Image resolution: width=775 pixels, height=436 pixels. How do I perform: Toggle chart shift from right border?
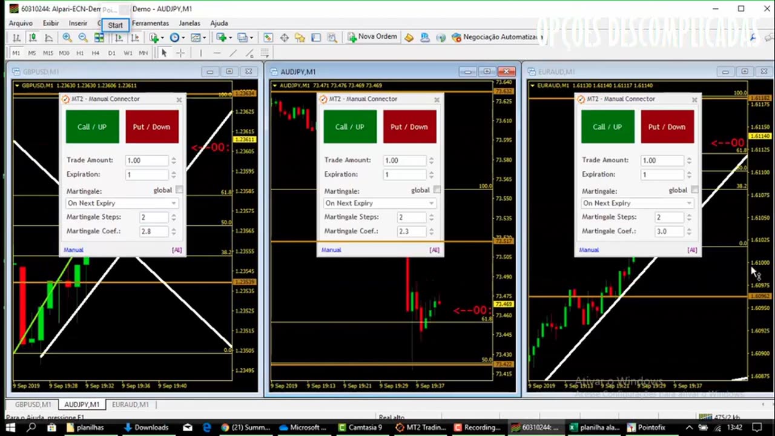coord(134,38)
